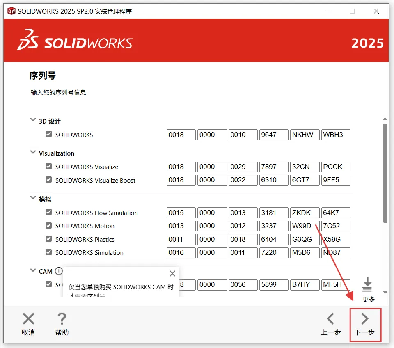Screen dimensions: 394x348
Task: Edit Visualize serial field PCCK
Action: coord(336,167)
